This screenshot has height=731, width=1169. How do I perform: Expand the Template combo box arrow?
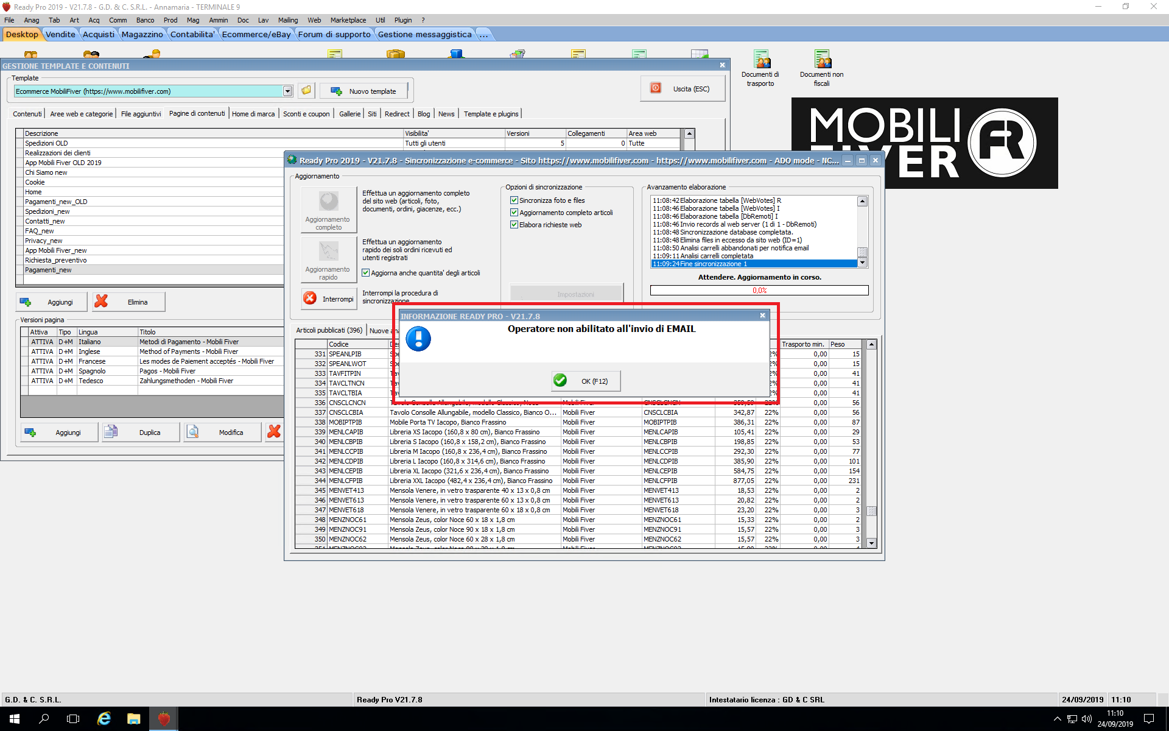tap(287, 91)
